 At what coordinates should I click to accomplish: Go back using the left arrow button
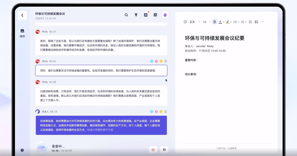(x=22, y=15)
